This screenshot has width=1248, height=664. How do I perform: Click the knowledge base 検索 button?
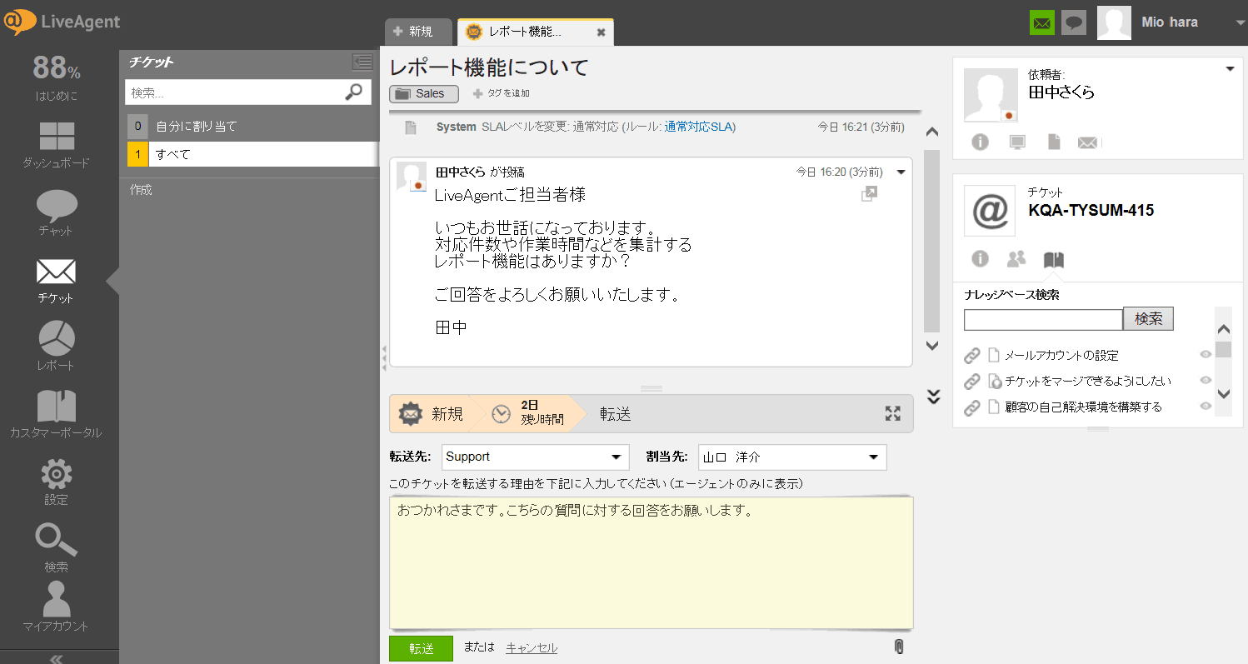[x=1148, y=318]
